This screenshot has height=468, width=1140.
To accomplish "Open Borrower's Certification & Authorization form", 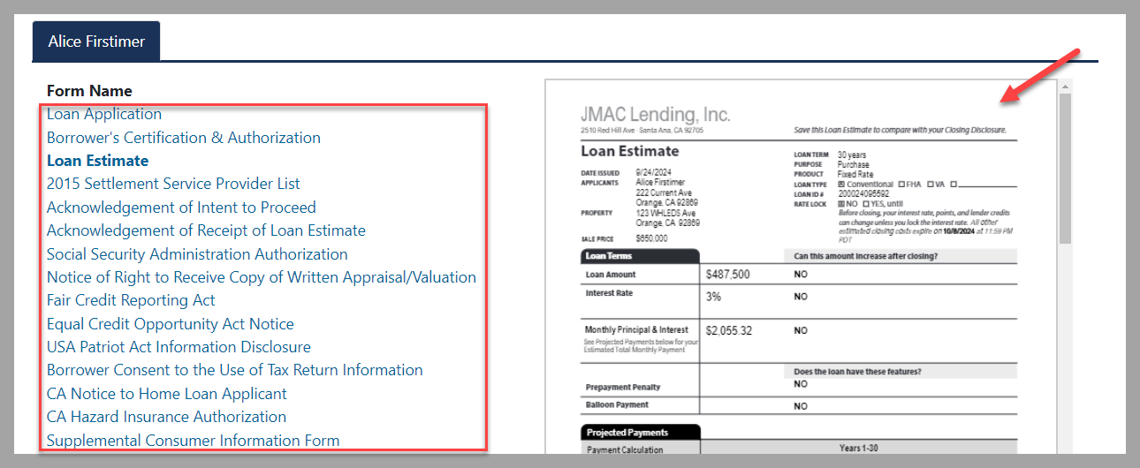I will pyautogui.click(x=184, y=138).
